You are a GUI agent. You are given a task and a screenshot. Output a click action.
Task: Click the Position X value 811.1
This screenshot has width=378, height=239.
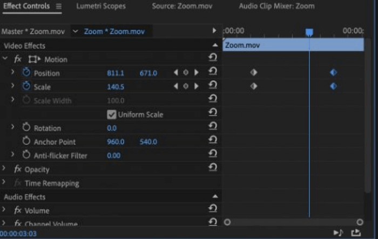point(116,73)
